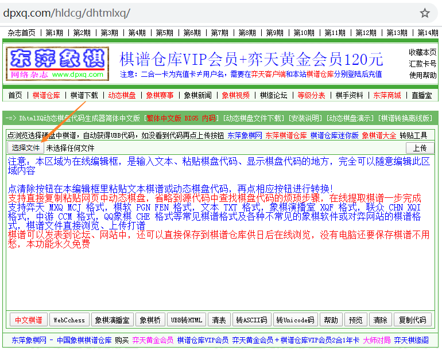This screenshot has height=351, width=442.
Task: Open 象棋视频 navigation item
Action: tap(236, 96)
